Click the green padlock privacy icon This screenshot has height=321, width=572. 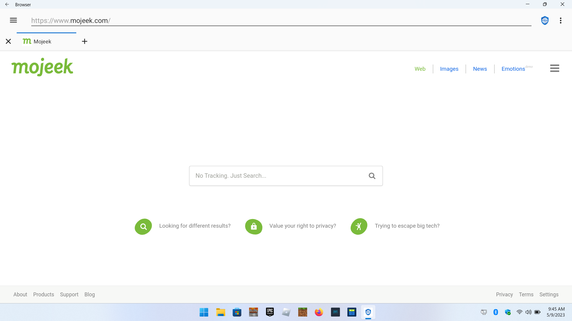click(x=254, y=226)
